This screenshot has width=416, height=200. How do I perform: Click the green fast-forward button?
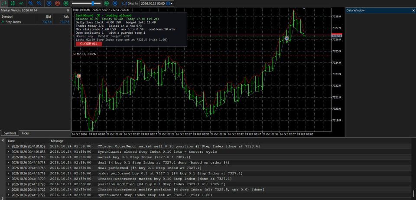click(107, 3)
